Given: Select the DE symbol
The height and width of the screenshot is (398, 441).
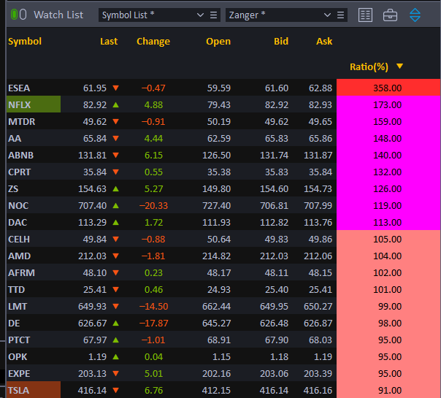Looking at the screenshot, I should pyautogui.click(x=14, y=324).
